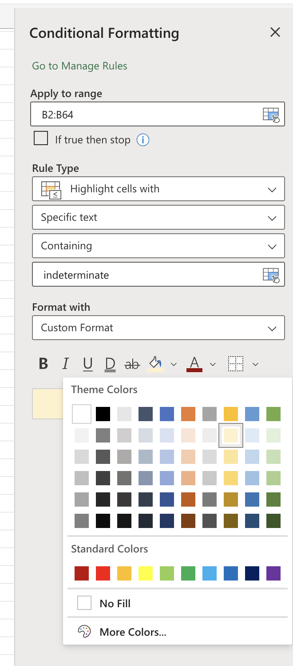Click Go to Manage Rules
Screen dimensions: 293x666
[79, 66]
